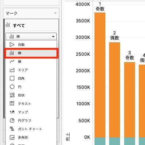
Task: Select the 形状 (Shape) mark type
Action: 31,95
